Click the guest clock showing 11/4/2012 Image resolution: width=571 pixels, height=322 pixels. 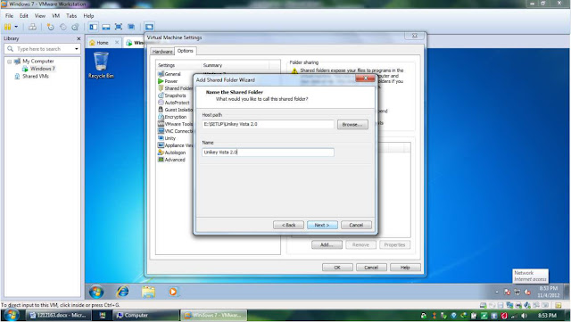(548, 292)
